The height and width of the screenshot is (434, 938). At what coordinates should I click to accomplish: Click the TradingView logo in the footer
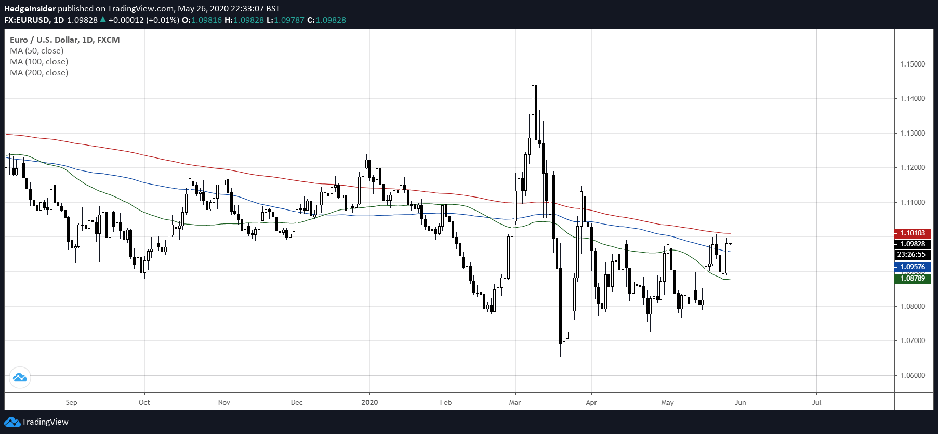36,422
